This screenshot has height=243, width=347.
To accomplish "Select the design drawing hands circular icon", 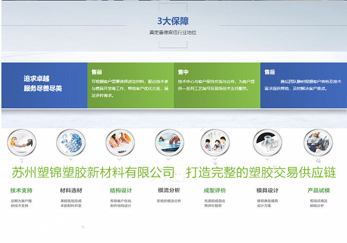I will (x=120, y=142).
